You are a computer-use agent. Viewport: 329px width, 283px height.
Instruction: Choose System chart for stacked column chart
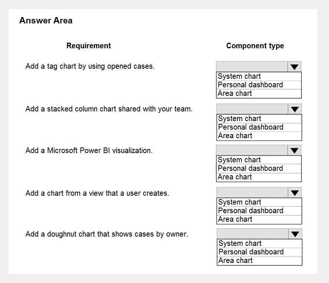click(x=240, y=119)
